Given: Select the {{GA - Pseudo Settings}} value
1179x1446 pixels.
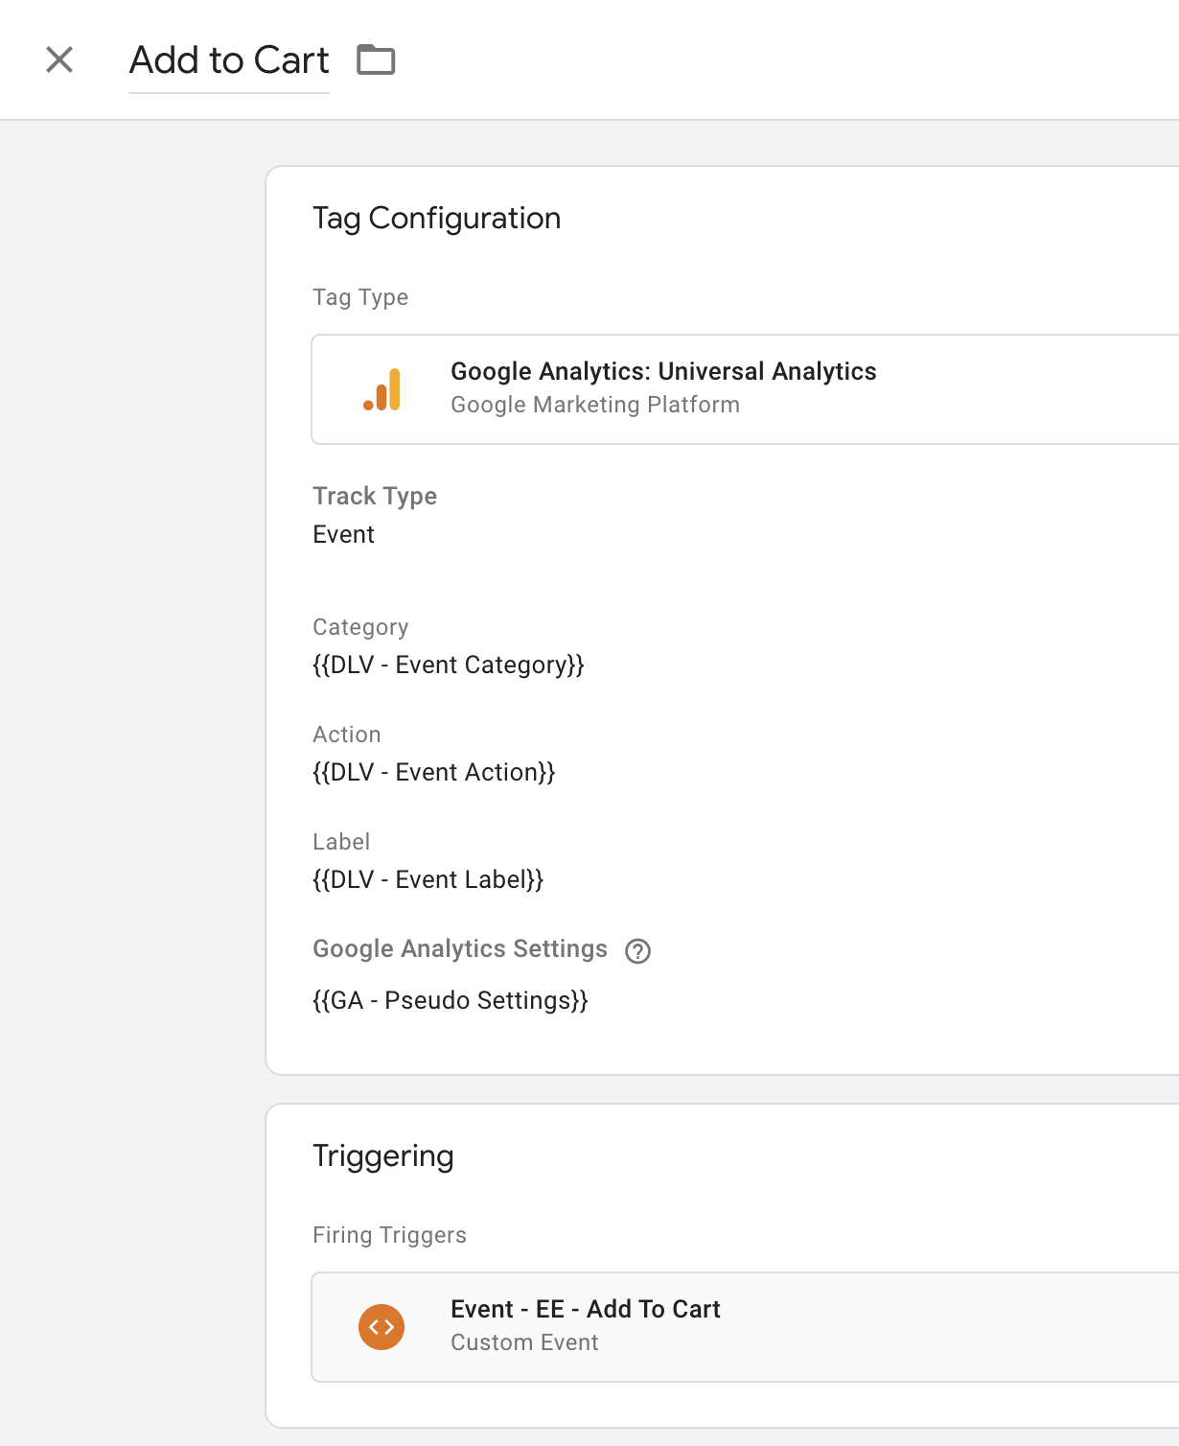Looking at the screenshot, I should [x=451, y=1000].
